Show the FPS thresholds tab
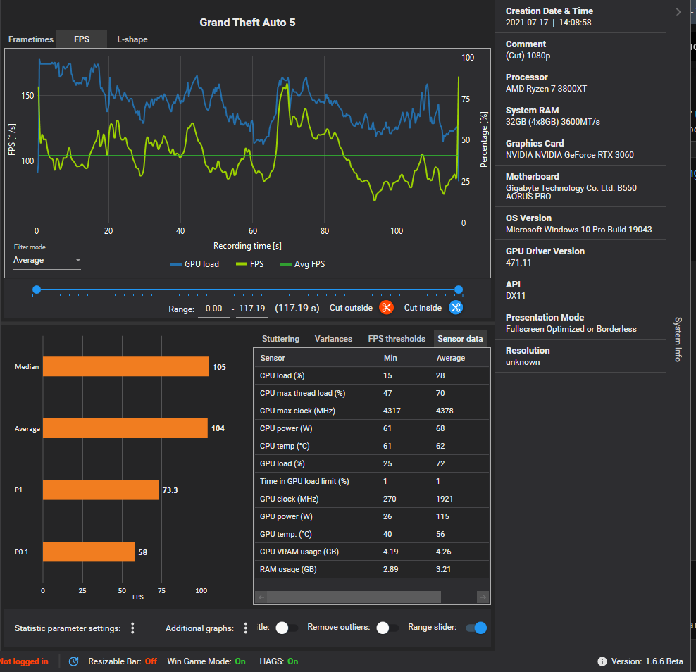This screenshot has height=672, width=696. point(397,339)
